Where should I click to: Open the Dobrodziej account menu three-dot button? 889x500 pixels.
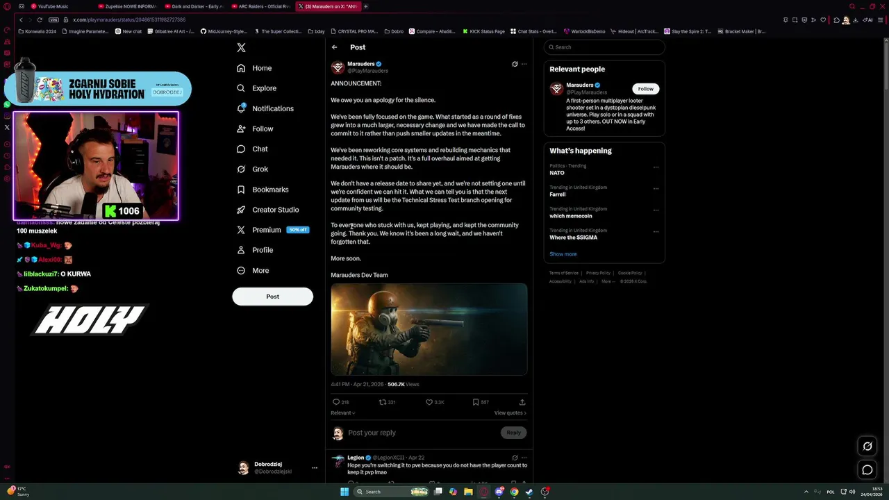tap(315, 468)
